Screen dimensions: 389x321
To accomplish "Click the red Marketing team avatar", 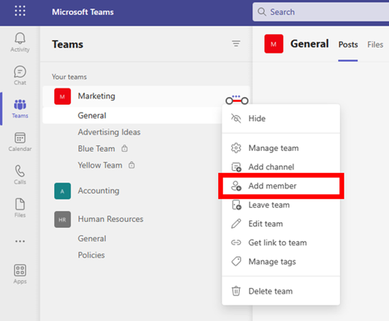I will coord(62,96).
